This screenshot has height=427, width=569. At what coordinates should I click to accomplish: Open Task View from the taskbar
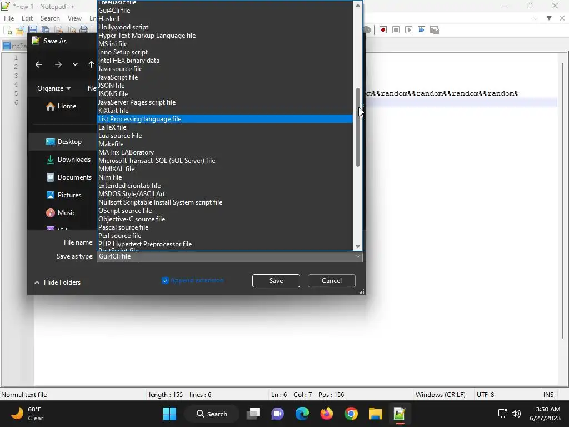253,414
